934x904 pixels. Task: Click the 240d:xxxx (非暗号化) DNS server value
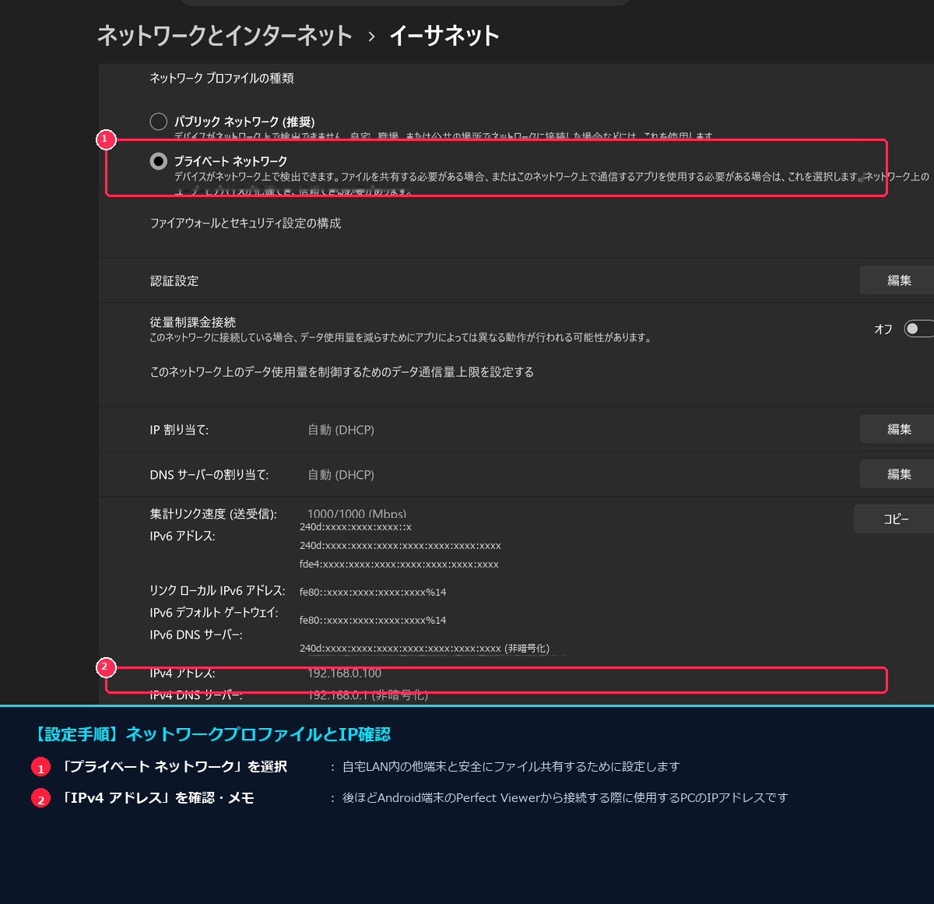pos(424,649)
